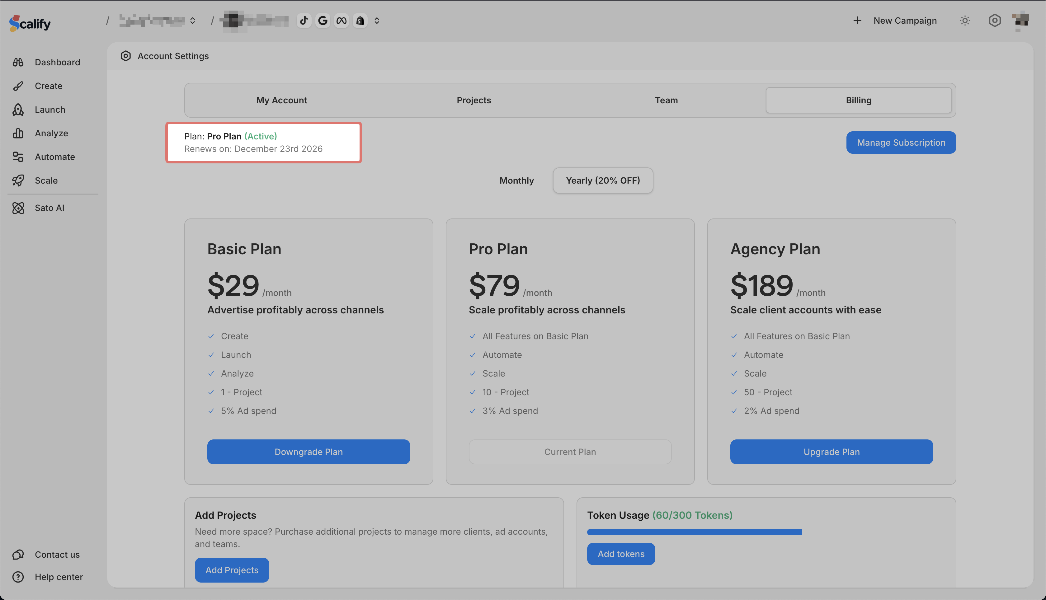The image size is (1046, 600).
Task: Click the token usage progress bar
Action: pos(695,532)
